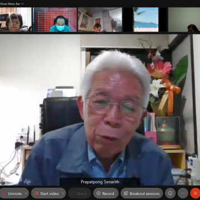Select the masked participant thumbnail

pos(55,19)
